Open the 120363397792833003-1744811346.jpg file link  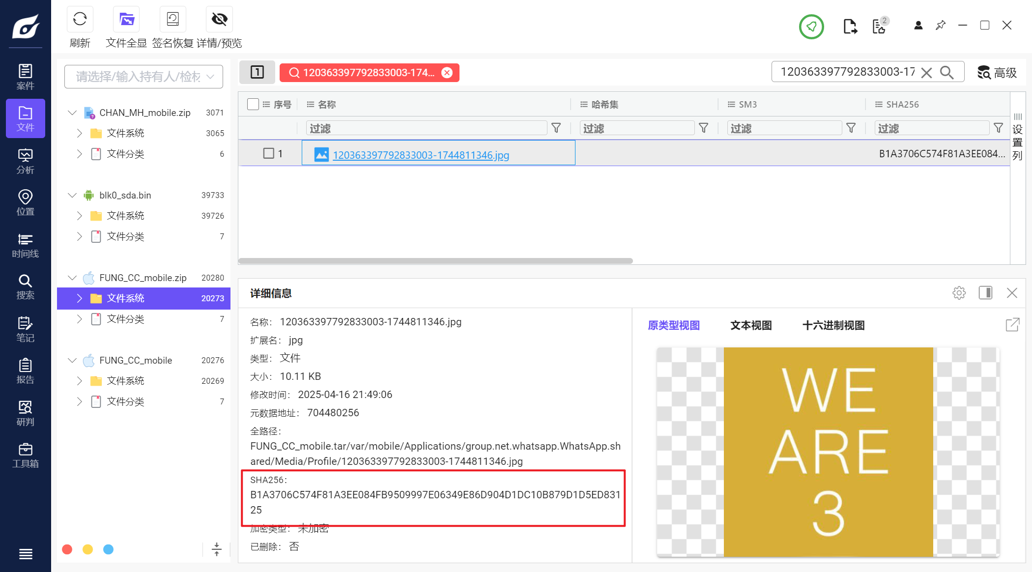point(421,155)
